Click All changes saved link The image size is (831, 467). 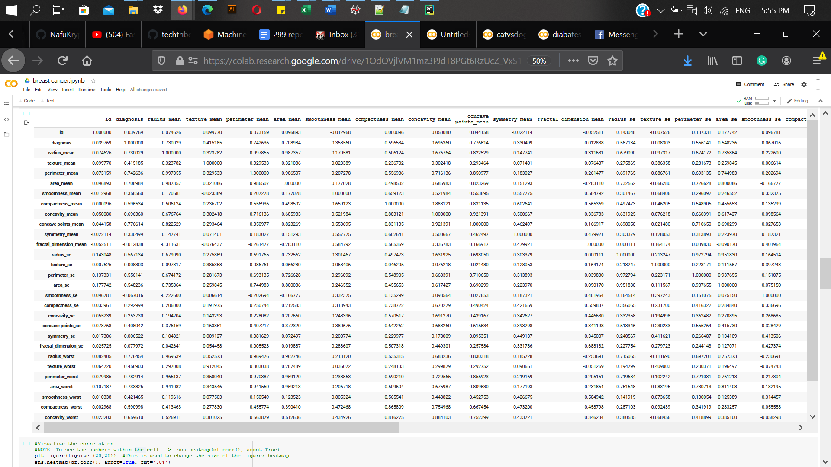pos(148,90)
